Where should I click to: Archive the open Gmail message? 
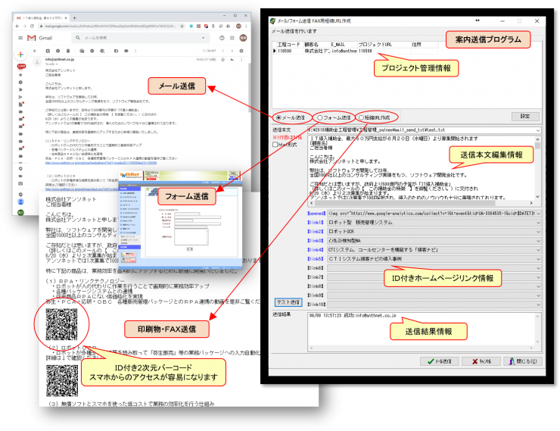[x=48, y=51]
